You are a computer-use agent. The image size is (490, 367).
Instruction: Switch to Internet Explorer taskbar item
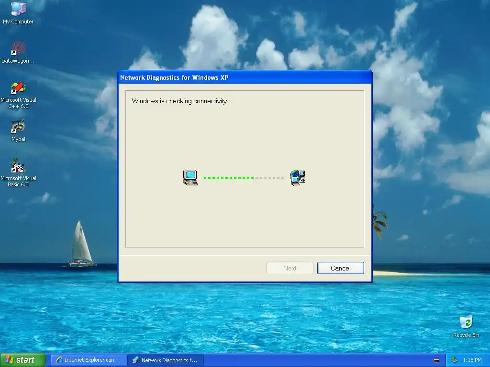[89, 360]
